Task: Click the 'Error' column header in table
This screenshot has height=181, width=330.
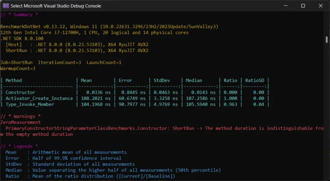Action: click(x=125, y=81)
